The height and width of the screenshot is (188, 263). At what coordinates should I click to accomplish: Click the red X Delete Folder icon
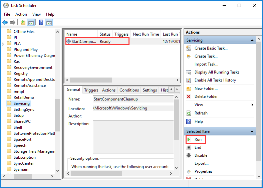click(x=189, y=96)
